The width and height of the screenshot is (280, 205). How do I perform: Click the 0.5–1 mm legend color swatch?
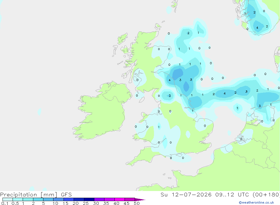pos(18,199)
